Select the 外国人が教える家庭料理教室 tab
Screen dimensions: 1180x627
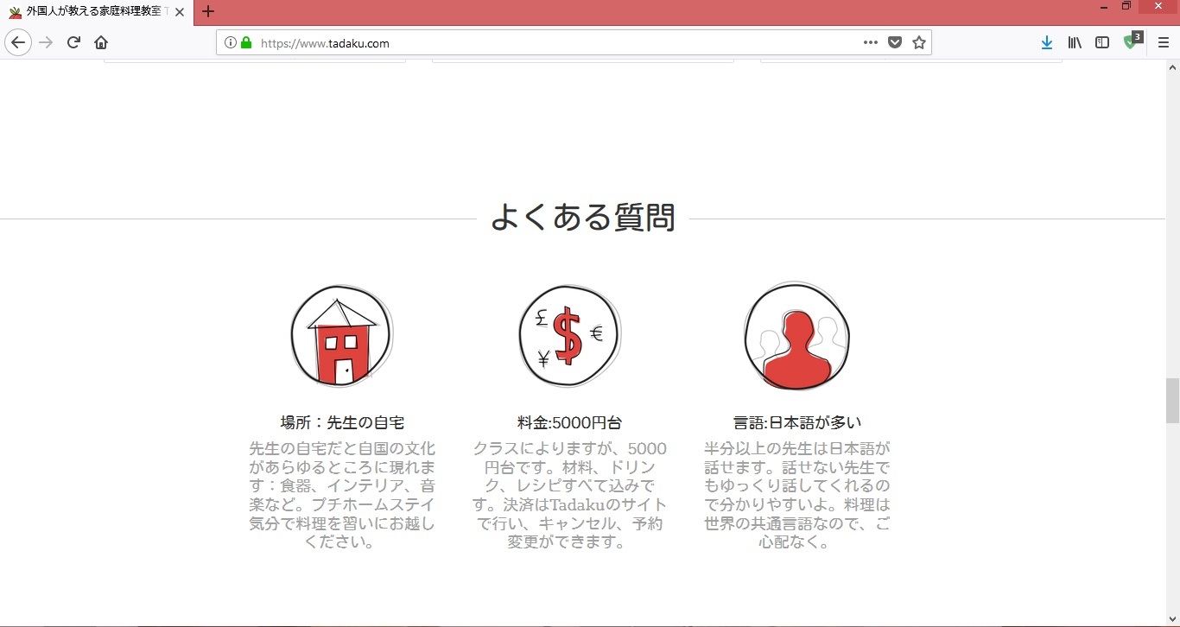tap(91, 12)
